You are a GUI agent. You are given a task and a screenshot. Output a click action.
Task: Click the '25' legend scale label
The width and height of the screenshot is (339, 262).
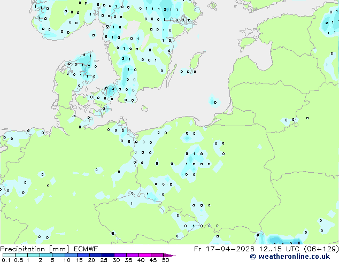[x=104, y=260]
